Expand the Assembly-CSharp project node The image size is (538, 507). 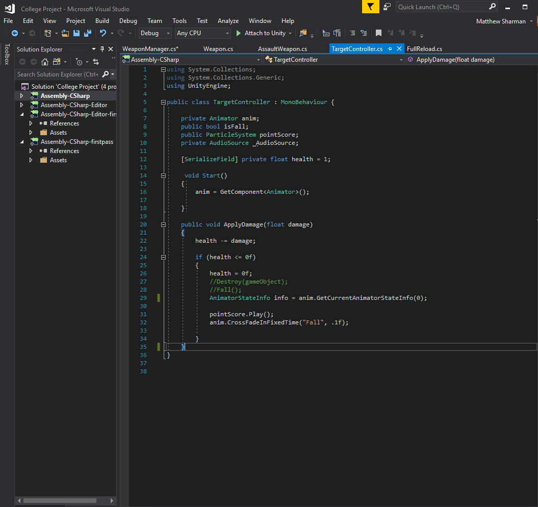tap(21, 96)
